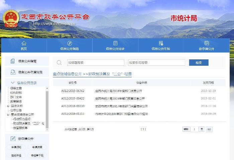234x160 pixels.
Task: Select 部门文件 in the directory tree
Action: 16,97
